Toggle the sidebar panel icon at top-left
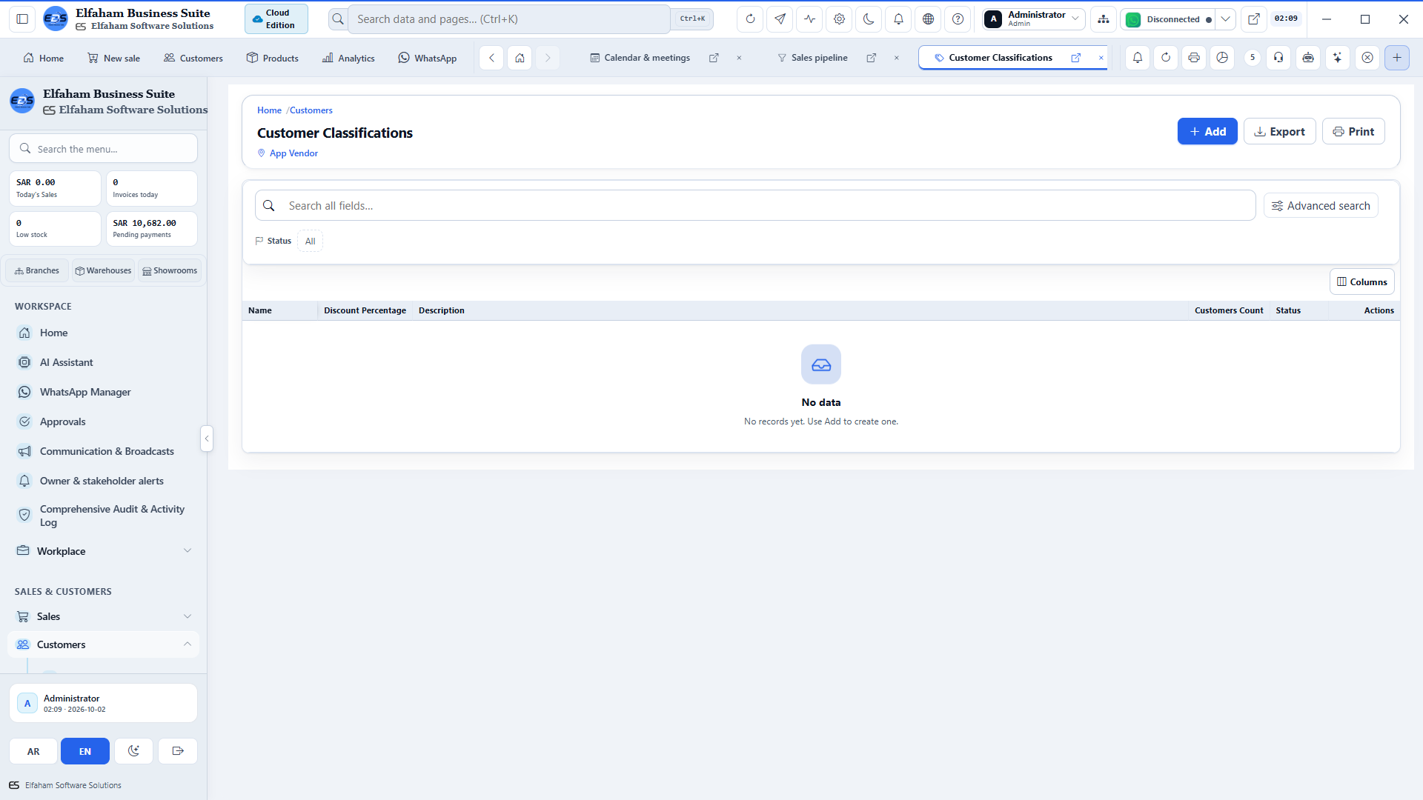Viewport: 1423px width, 800px height. click(22, 19)
